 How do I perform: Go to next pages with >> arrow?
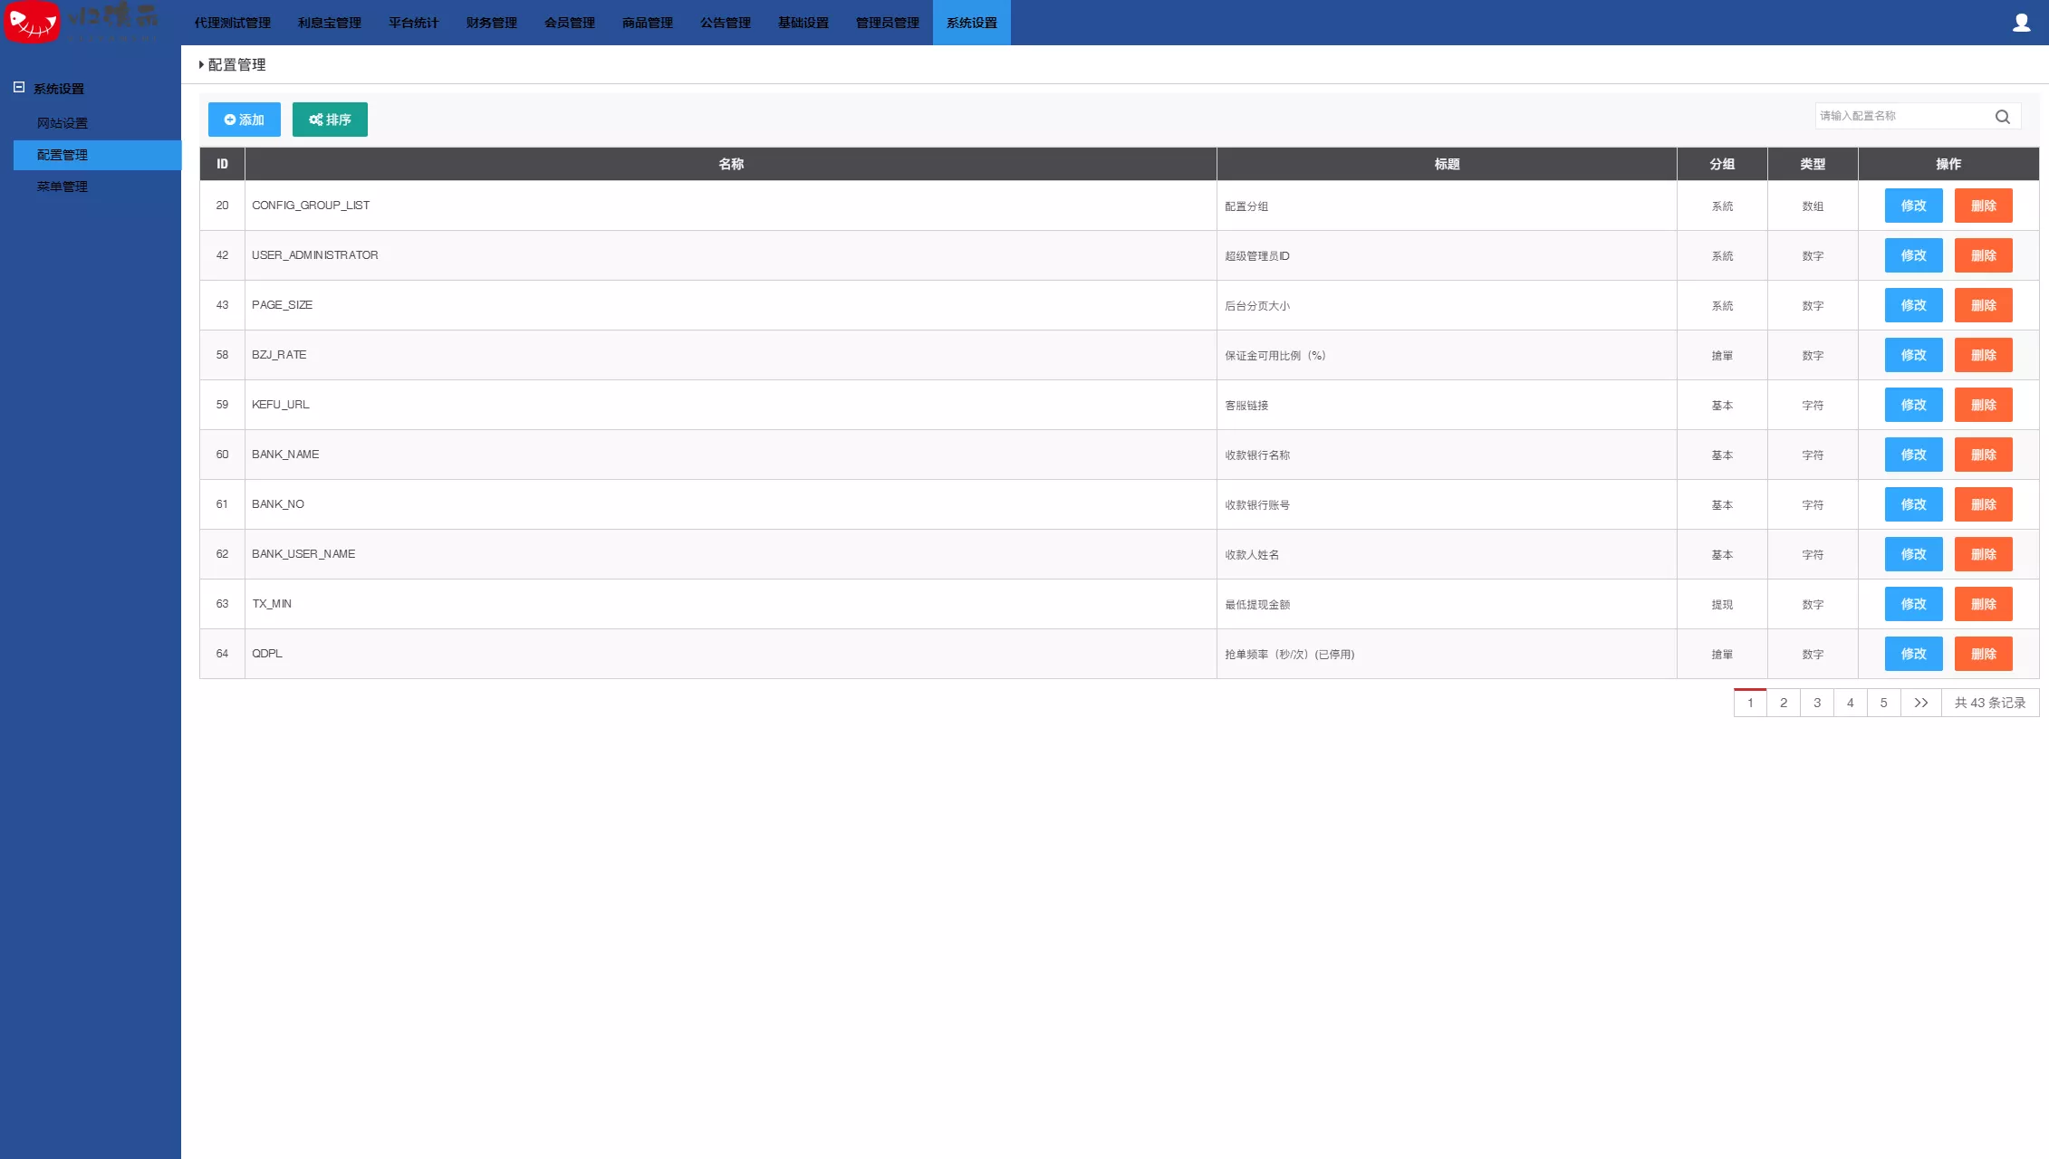[1920, 703]
